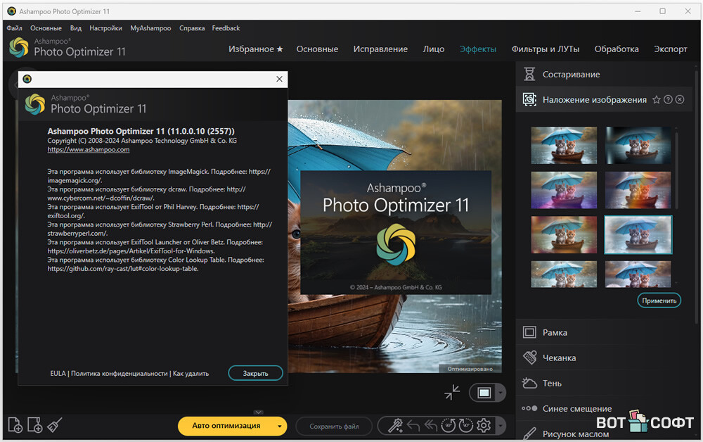Close the About dialog with X
This screenshot has height=442, width=703.
point(279,79)
